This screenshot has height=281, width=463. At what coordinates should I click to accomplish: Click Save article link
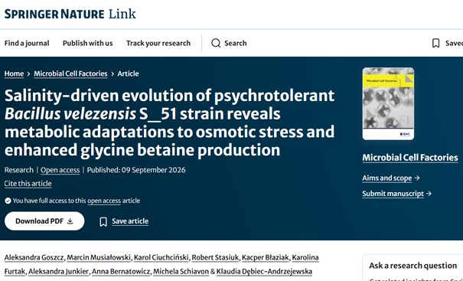pyautogui.click(x=130, y=221)
